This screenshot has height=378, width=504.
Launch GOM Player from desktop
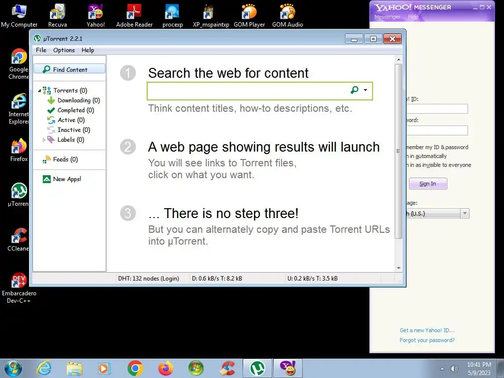(x=249, y=15)
